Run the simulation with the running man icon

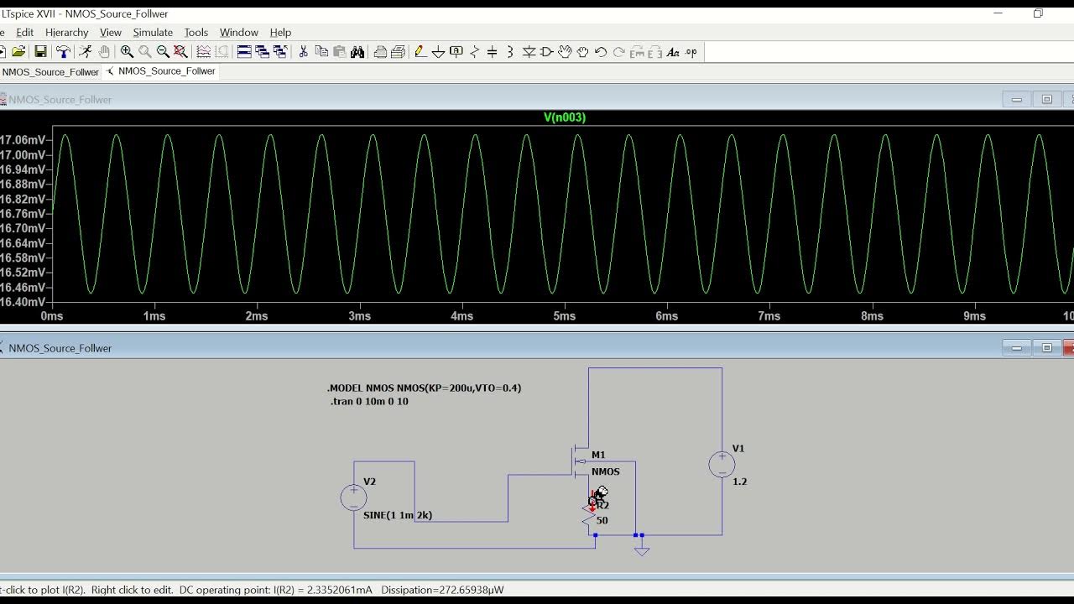click(86, 52)
